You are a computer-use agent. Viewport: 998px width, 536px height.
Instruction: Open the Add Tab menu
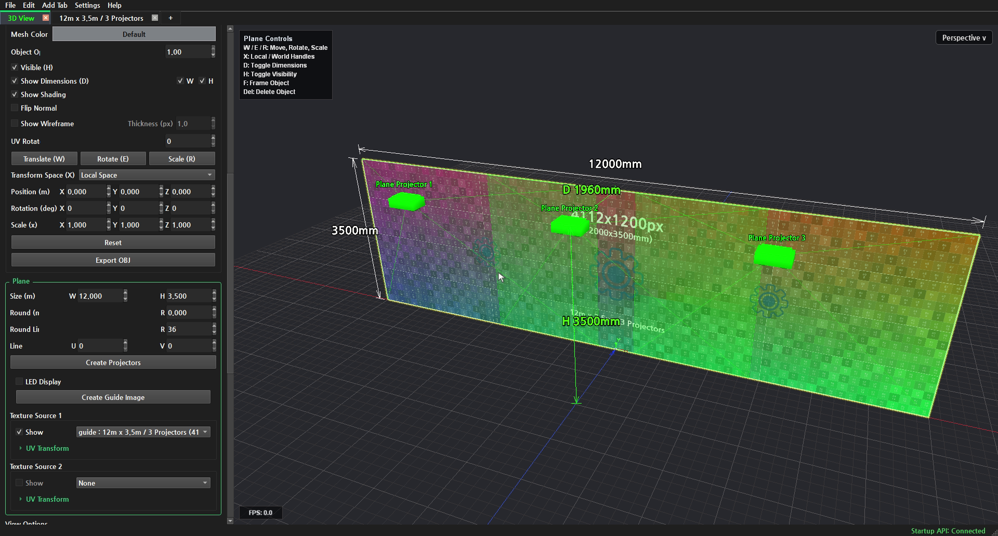tap(55, 5)
